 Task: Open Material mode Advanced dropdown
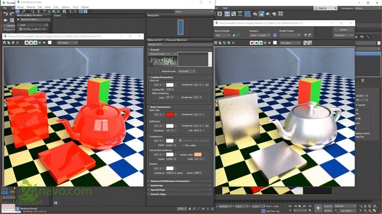pyautogui.click(x=186, y=71)
